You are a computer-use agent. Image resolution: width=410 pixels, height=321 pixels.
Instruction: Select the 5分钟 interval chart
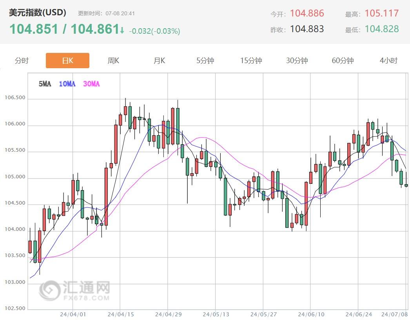(205, 60)
